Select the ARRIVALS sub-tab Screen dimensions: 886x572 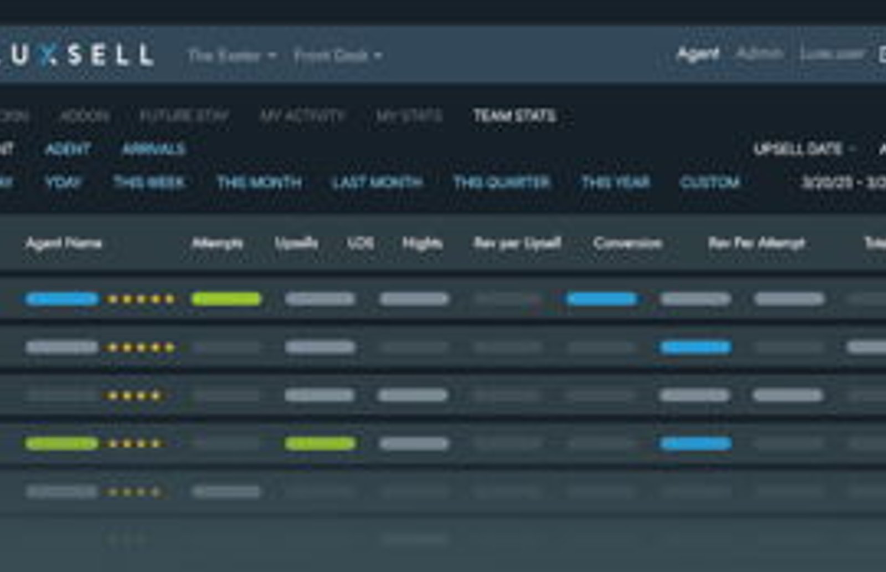[153, 149]
